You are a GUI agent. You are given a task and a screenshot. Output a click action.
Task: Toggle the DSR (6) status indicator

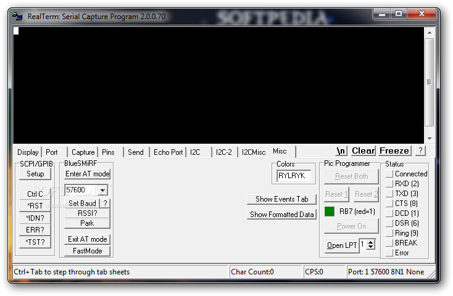pyautogui.click(x=389, y=223)
